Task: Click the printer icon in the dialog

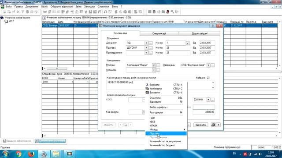Action: [213, 125]
